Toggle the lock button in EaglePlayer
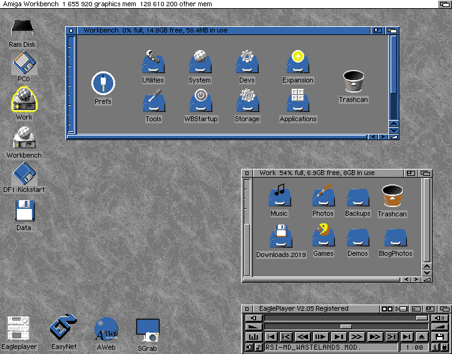The width and height of the screenshot is (452, 354). [x=444, y=347]
